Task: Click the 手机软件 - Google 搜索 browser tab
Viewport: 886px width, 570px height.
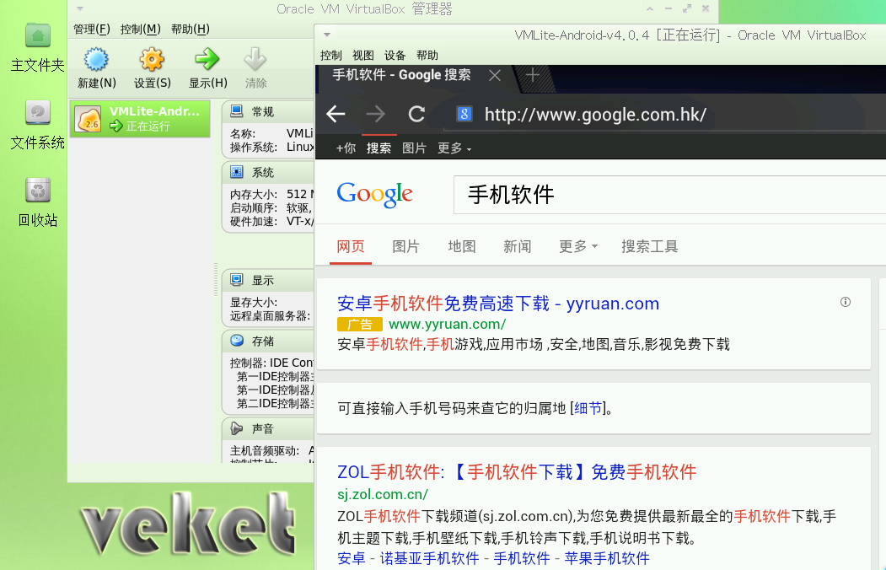Action: tap(401, 75)
